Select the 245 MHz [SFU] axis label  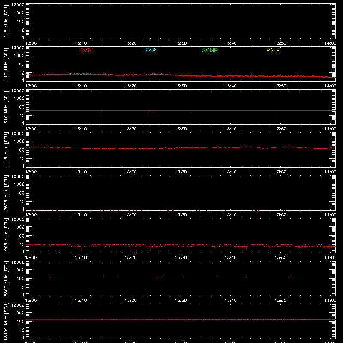pyautogui.click(x=6, y=21)
